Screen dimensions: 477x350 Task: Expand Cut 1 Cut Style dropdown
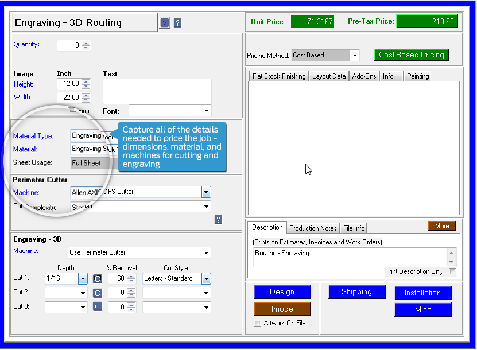point(206,279)
